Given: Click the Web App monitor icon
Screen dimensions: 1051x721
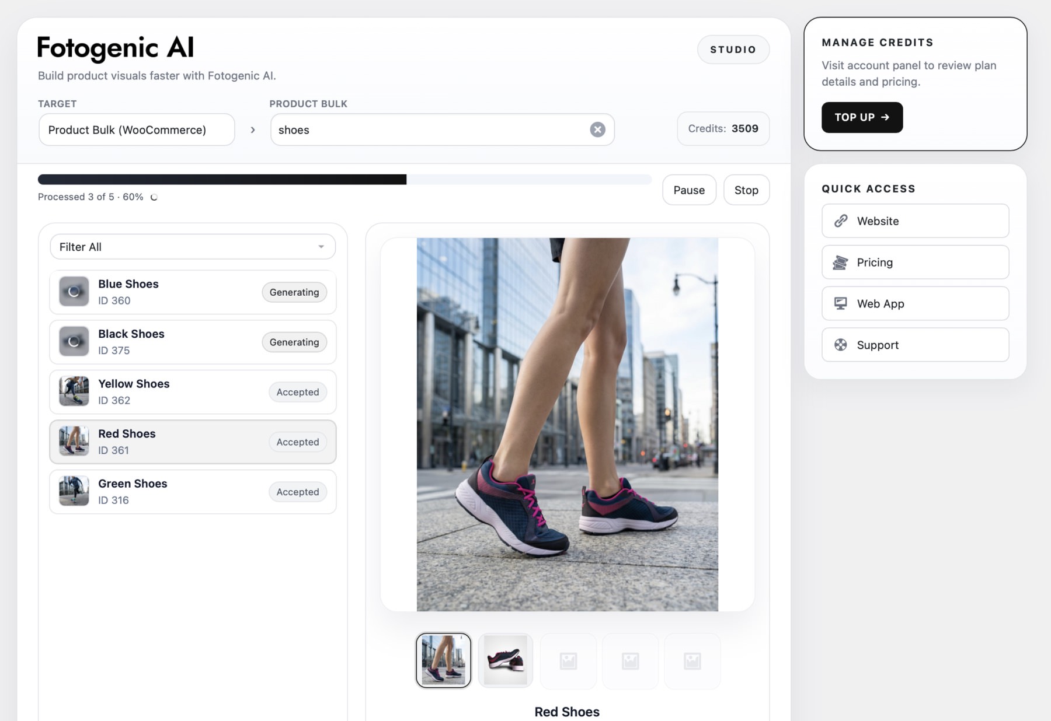Looking at the screenshot, I should (841, 303).
